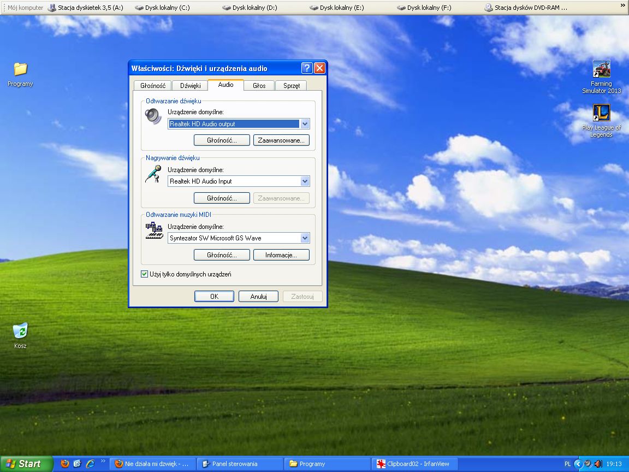Launch Firefox from quick launch bar

tap(64, 464)
